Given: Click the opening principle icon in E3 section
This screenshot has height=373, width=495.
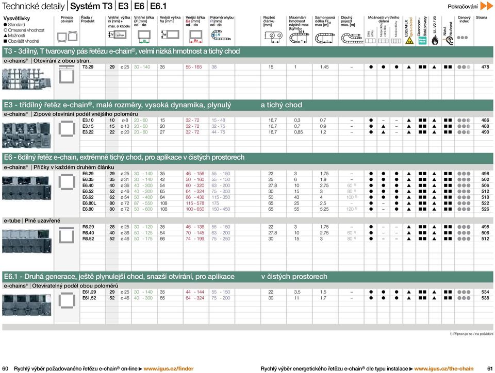Looking at the screenshot, I should click(67, 129).
